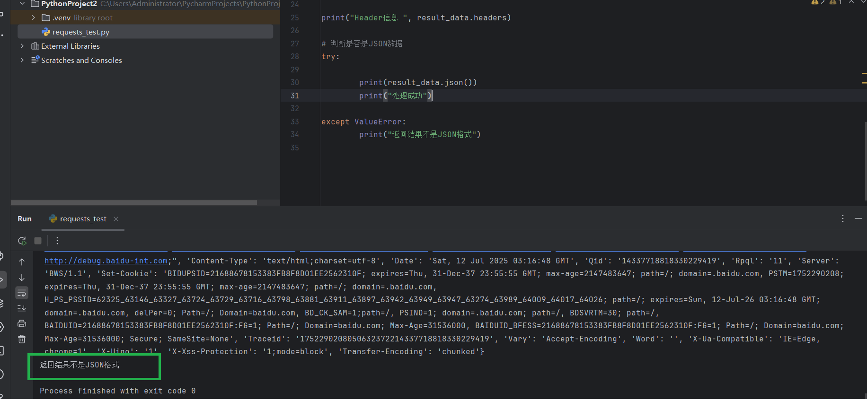The width and height of the screenshot is (867, 401).
Task: Click the up arrow in the console toolbar
Action: (22, 262)
